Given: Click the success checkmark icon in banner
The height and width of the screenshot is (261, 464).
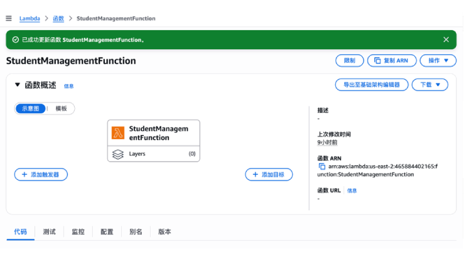Looking at the screenshot, I should (15, 40).
